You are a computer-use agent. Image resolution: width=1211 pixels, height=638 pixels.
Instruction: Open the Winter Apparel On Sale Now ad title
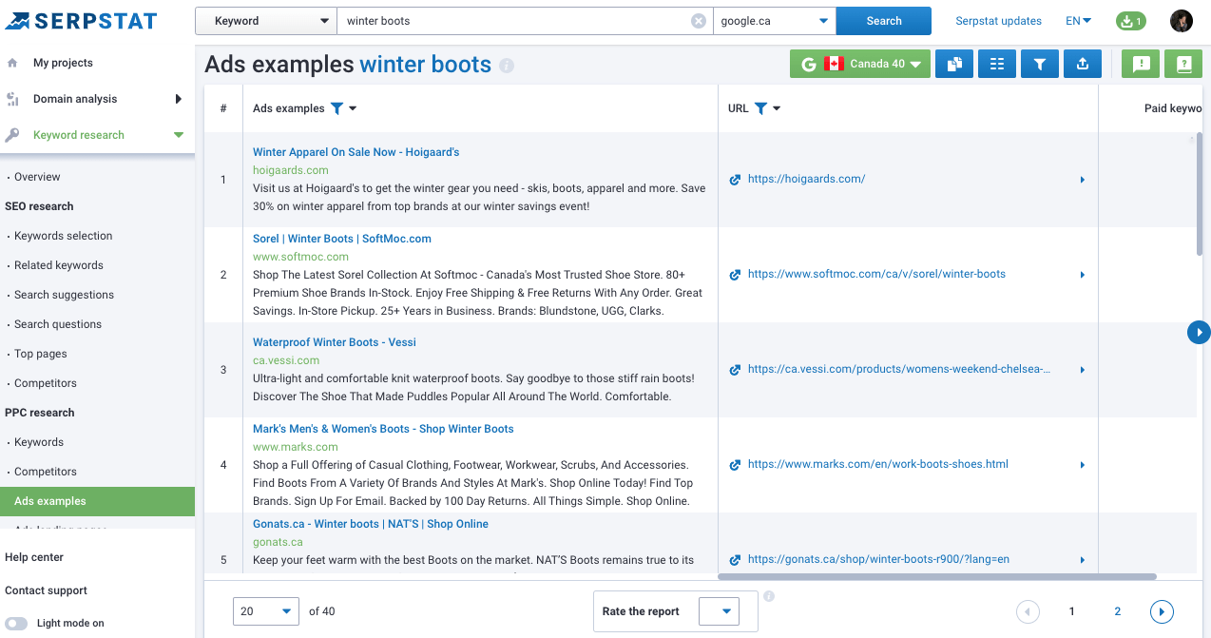[x=356, y=152]
